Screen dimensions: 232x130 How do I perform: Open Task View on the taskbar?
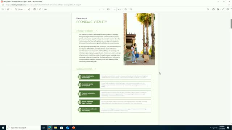click(43, 127)
